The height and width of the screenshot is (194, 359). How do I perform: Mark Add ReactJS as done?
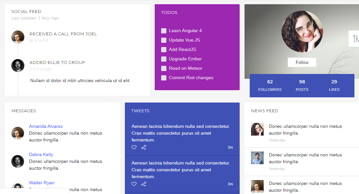pos(164,50)
